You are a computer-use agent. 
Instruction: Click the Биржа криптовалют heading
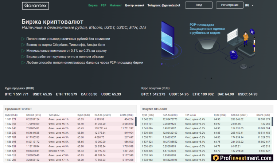[52, 22]
